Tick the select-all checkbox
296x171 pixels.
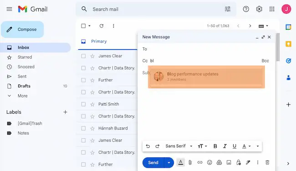pyautogui.click(x=83, y=26)
